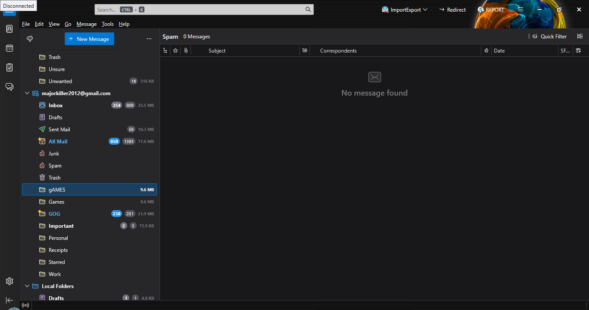Open the Work folder

(x=89, y=274)
